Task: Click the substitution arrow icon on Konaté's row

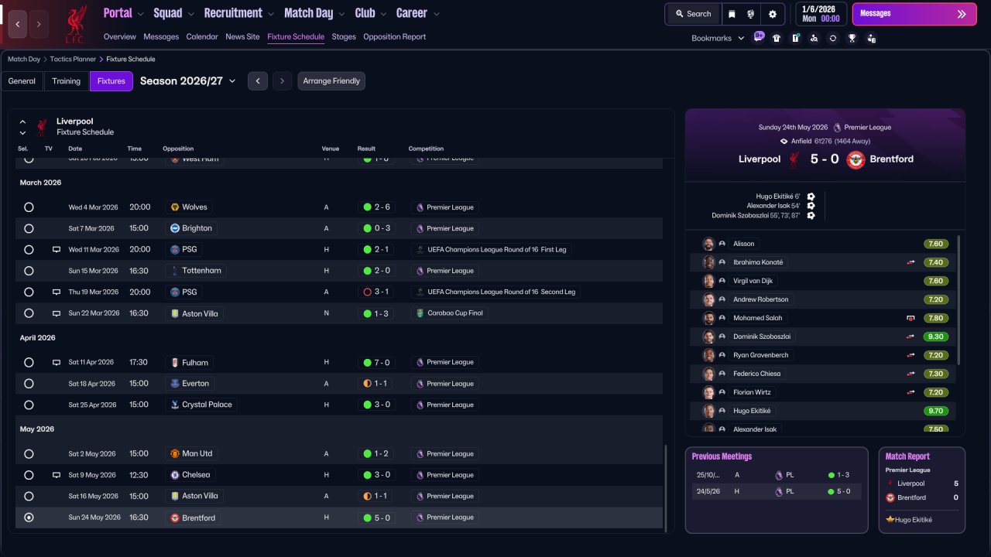Action: [x=910, y=262]
